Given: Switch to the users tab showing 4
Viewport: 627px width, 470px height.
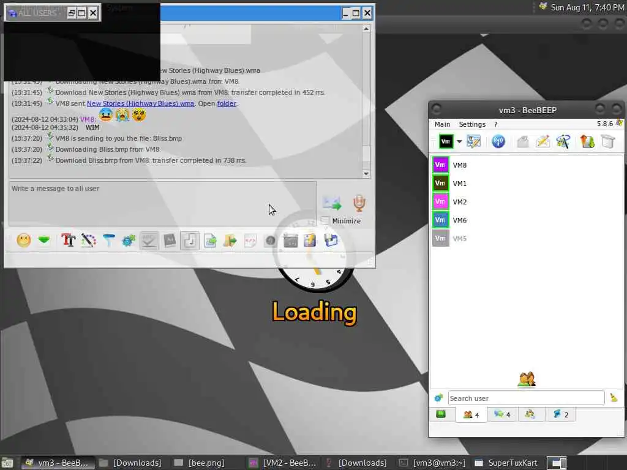Looking at the screenshot, I should 471,414.
